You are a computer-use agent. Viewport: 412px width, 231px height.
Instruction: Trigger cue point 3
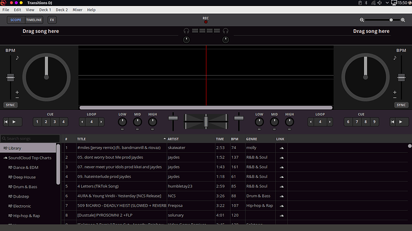point(55,122)
